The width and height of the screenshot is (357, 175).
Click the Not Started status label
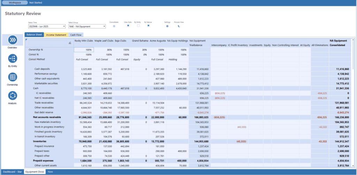(x=36, y=3)
